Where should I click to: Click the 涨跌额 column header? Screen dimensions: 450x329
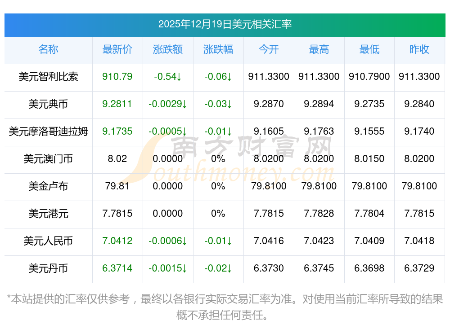click(x=167, y=49)
